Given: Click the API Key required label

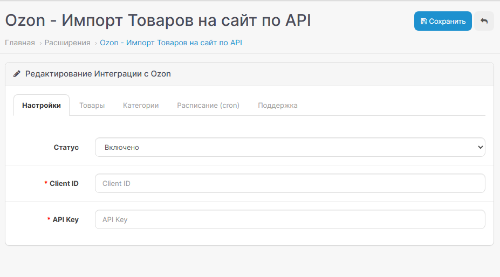Looking at the screenshot, I should coord(65,219).
